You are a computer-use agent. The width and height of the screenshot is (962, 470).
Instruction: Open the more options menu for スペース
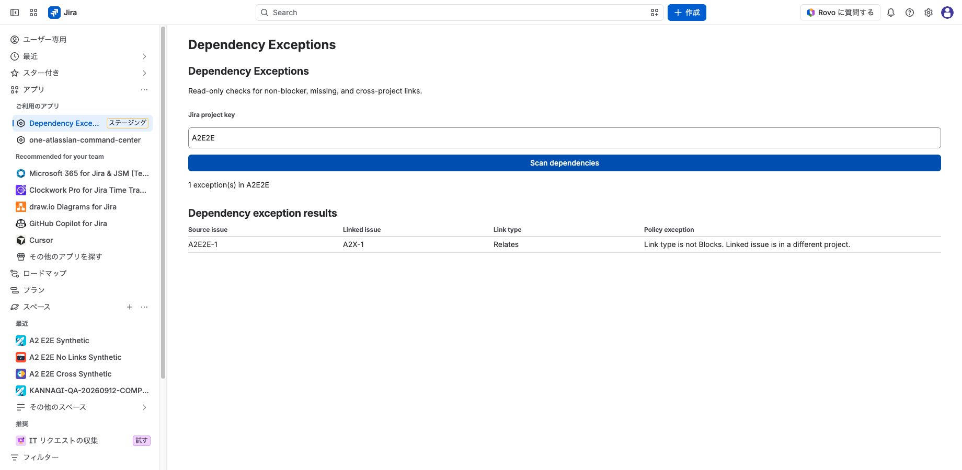click(x=144, y=307)
